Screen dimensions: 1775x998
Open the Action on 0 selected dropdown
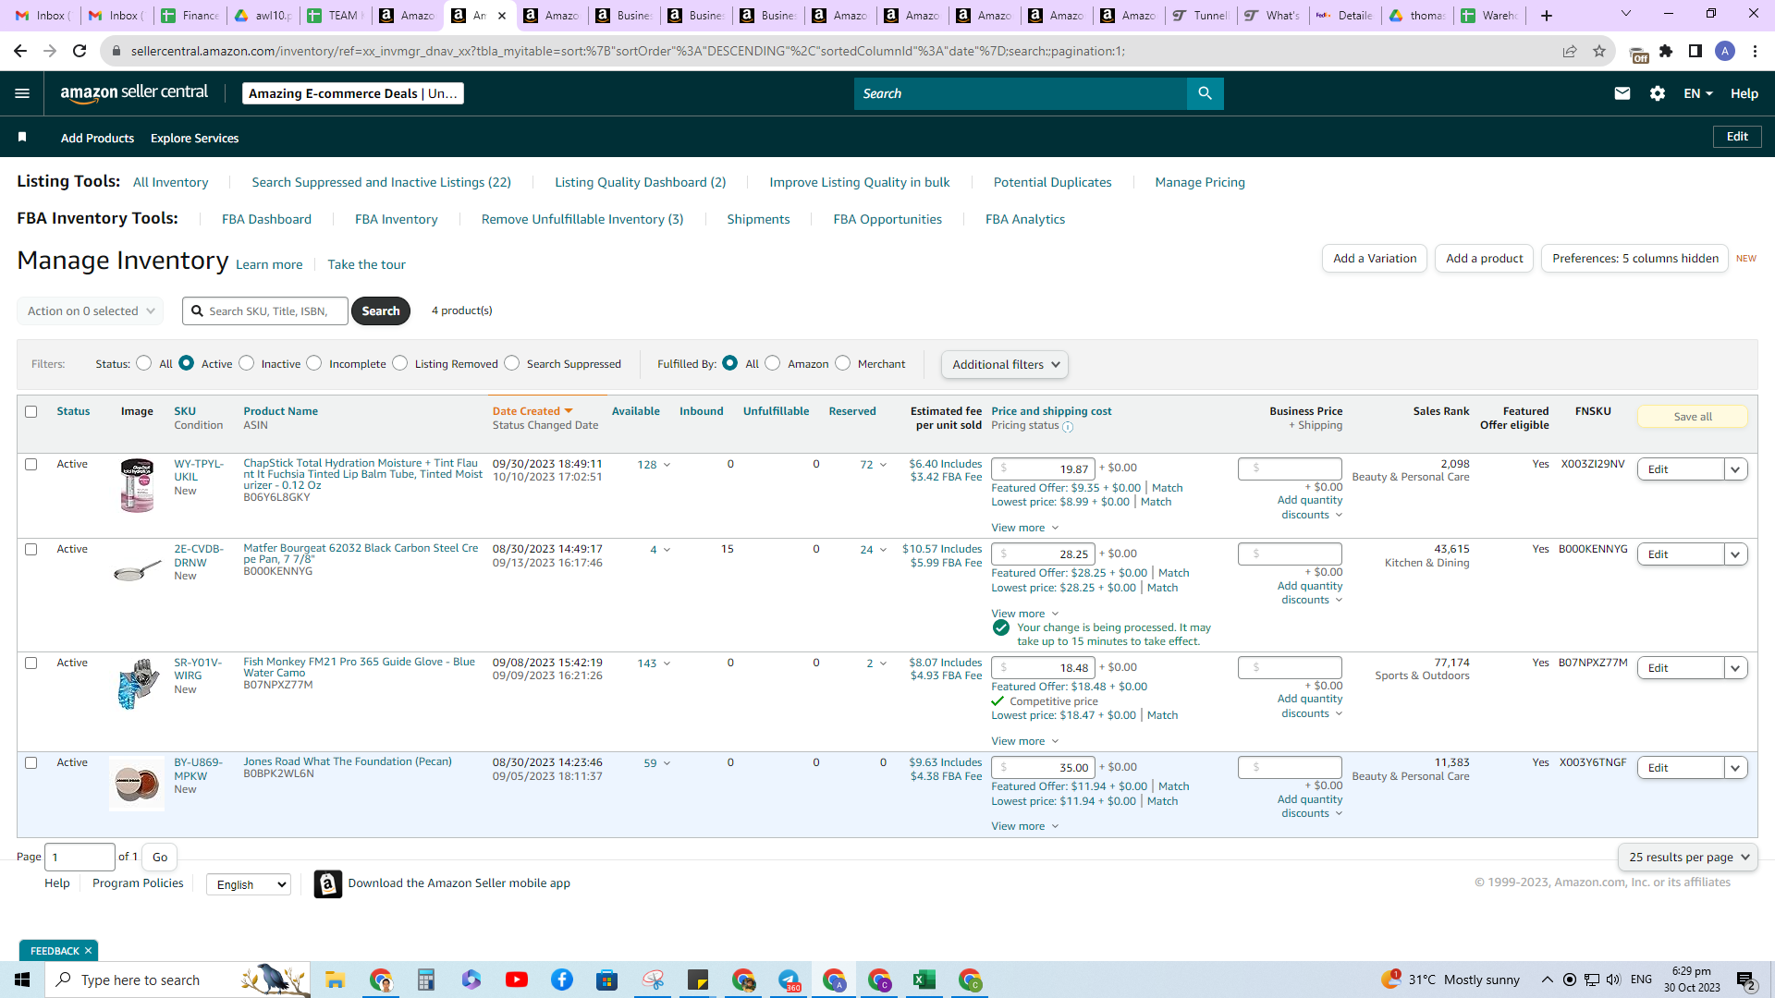point(91,310)
